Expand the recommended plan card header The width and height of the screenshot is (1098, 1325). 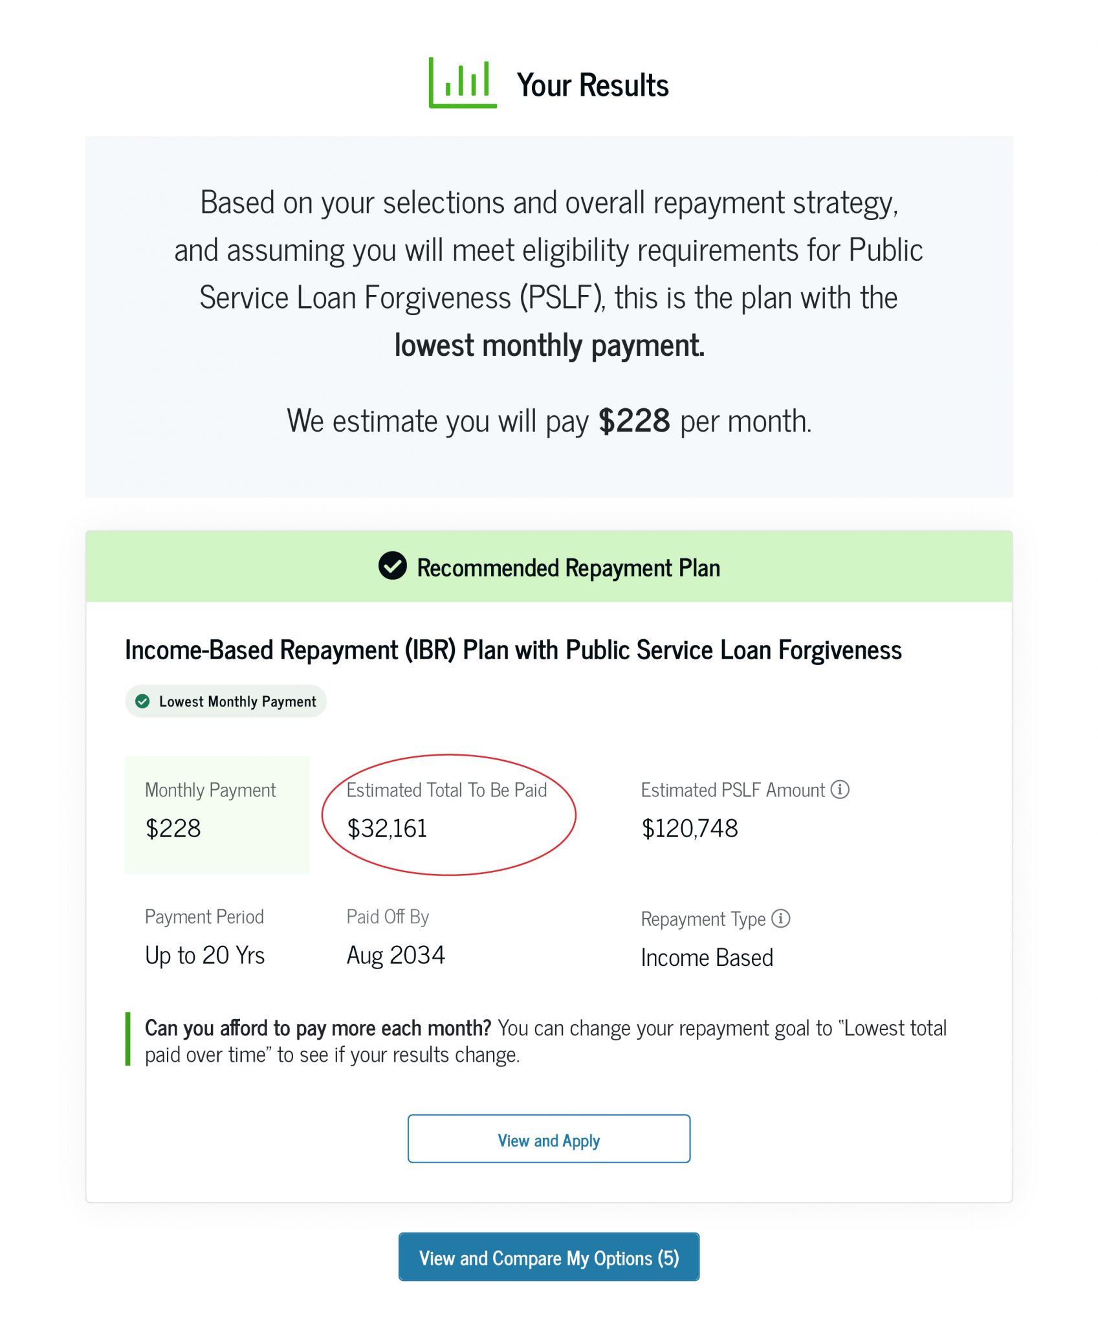(x=549, y=567)
